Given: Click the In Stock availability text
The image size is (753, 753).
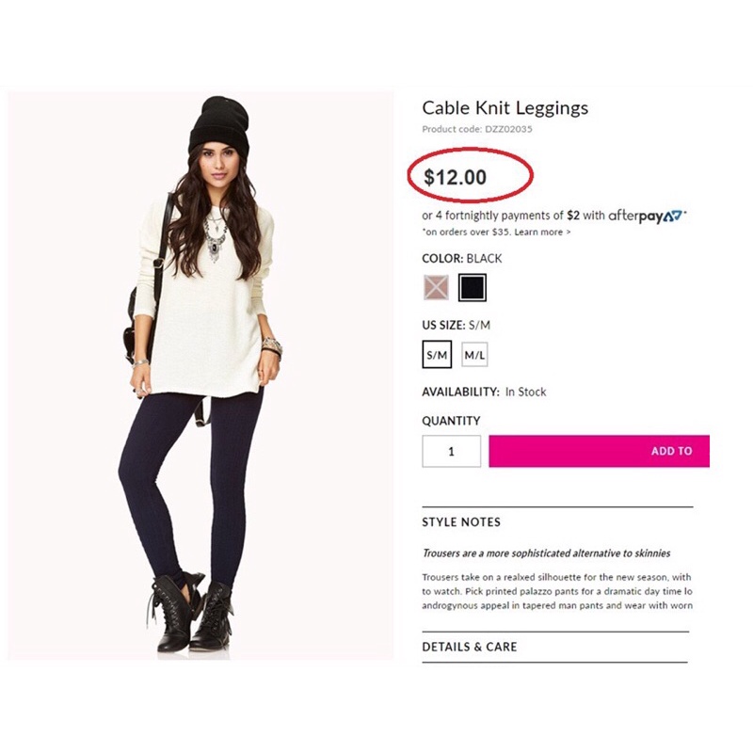Looking at the screenshot, I should tap(526, 392).
